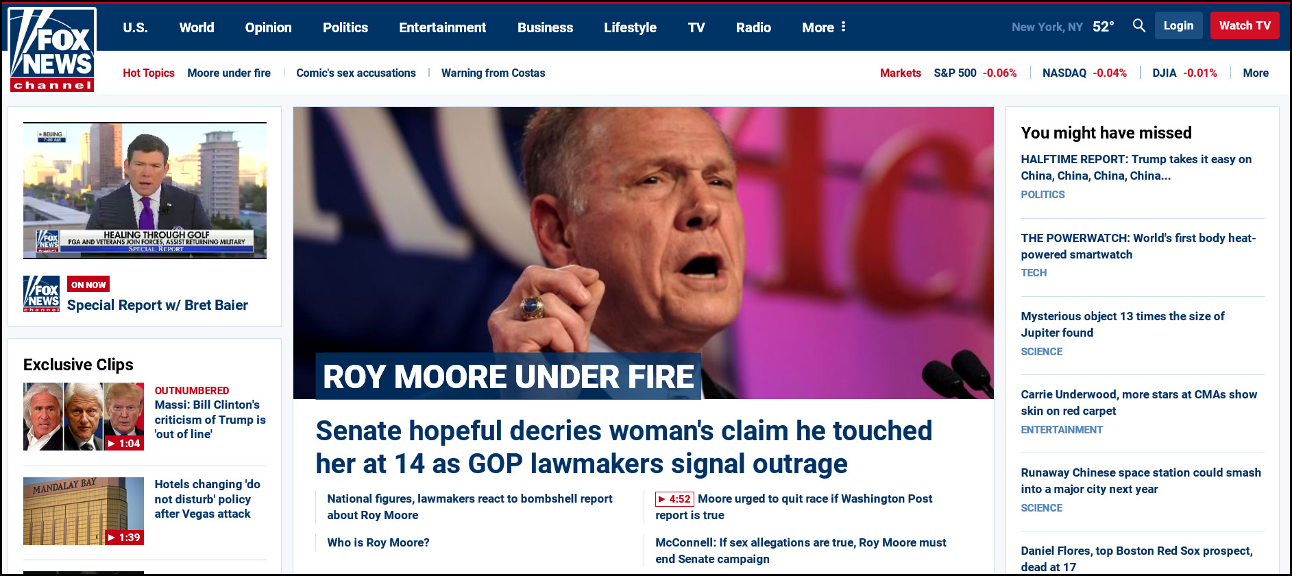The height and width of the screenshot is (576, 1292).
Task: Select the Lifestyle menu item
Action: (630, 27)
